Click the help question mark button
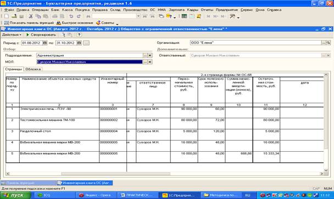This screenshot has width=334, height=199. [79, 35]
